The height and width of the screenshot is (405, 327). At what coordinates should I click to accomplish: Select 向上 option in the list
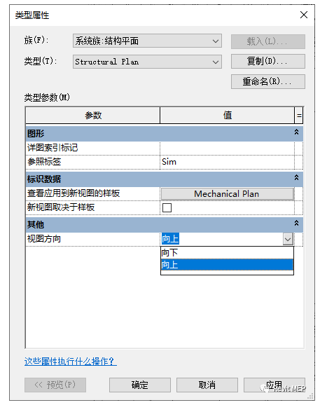tap(227, 264)
